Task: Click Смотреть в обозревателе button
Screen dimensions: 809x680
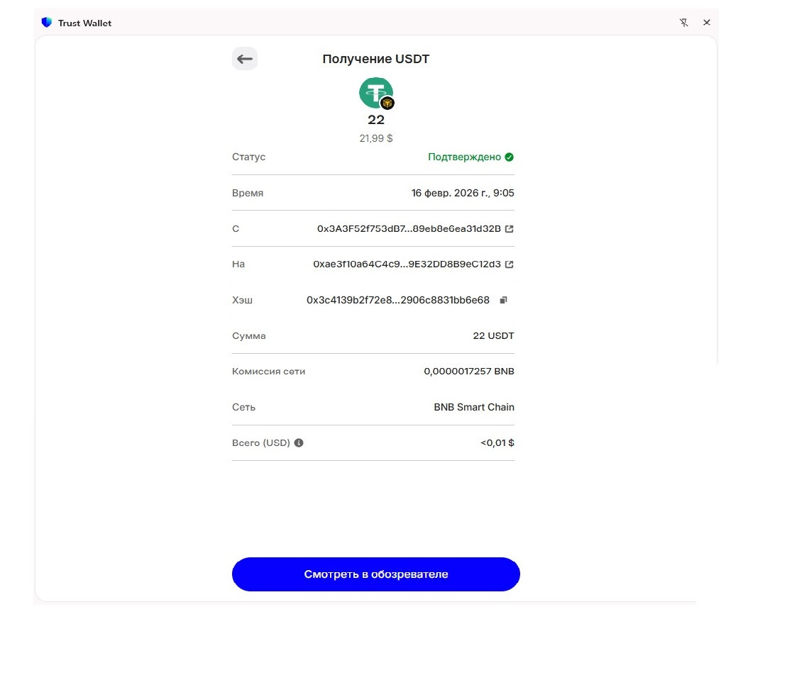Action: click(x=375, y=574)
